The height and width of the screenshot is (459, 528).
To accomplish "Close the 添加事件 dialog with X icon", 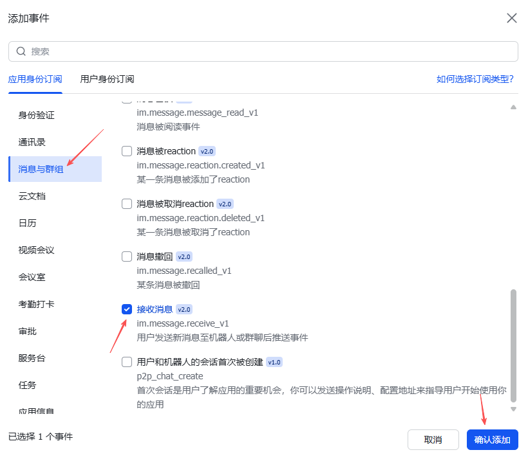I will [512, 18].
